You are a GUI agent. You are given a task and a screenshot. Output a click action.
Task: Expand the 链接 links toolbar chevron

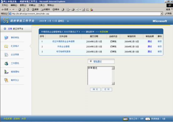coord(172,9)
